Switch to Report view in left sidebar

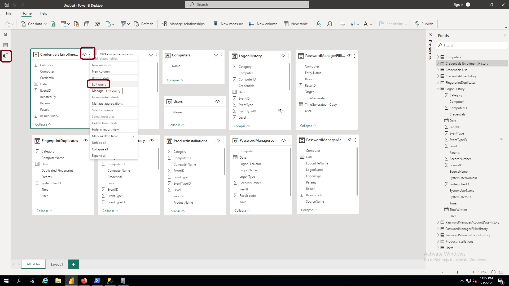5,34
